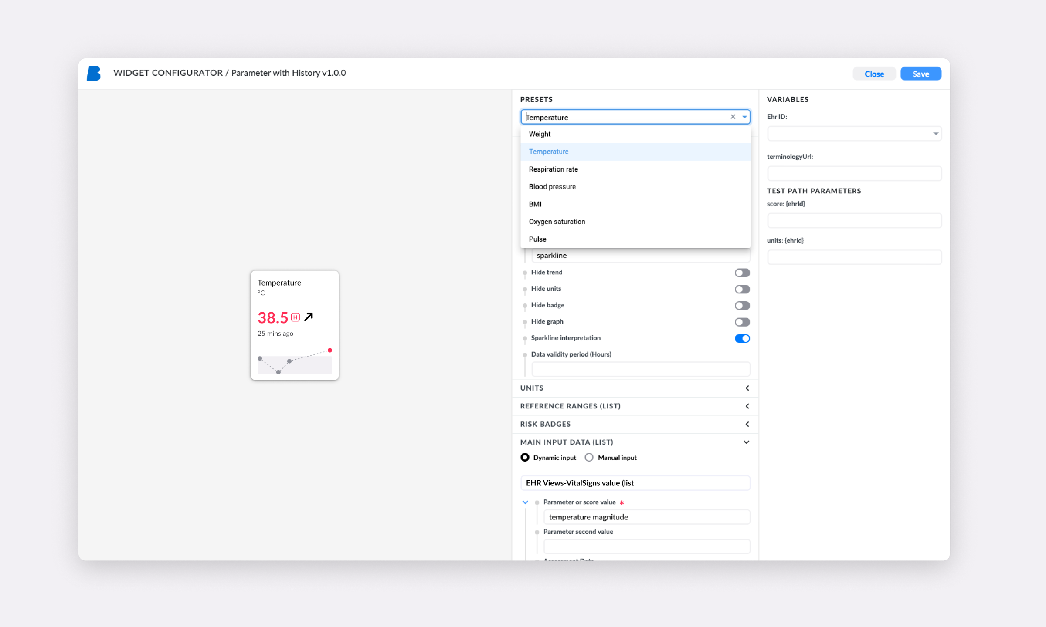Click the red latest point on sparkline
The height and width of the screenshot is (627, 1046).
coord(330,350)
